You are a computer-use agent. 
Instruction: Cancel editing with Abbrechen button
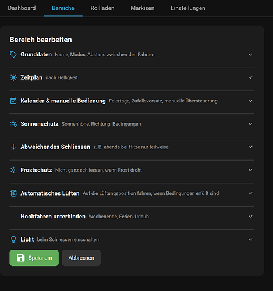point(81,258)
